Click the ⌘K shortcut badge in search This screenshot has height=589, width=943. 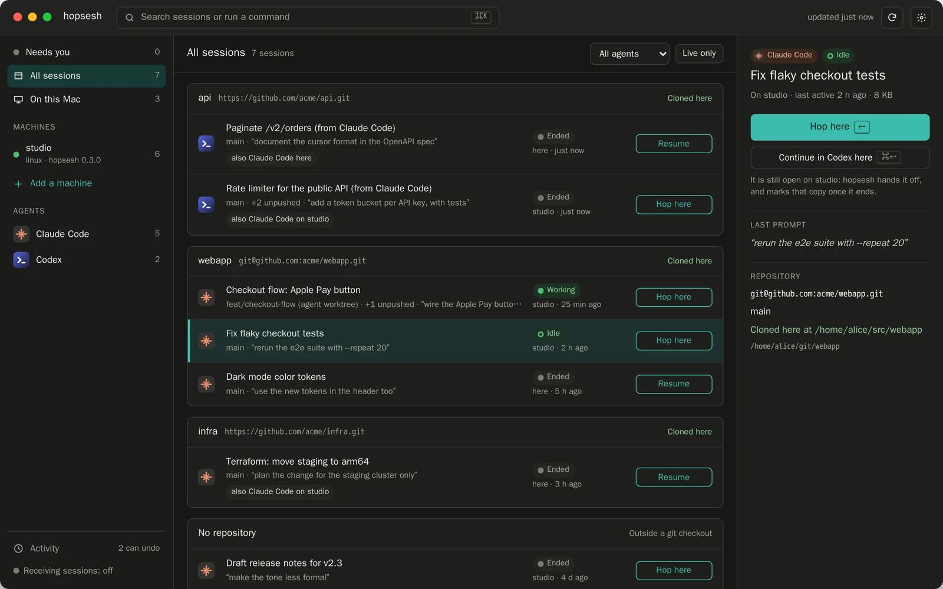click(x=481, y=17)
